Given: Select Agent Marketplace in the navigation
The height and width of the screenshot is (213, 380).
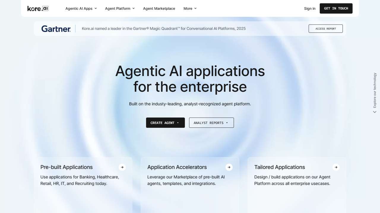Looking at the screenshot, I should click(x=159, y=9).
